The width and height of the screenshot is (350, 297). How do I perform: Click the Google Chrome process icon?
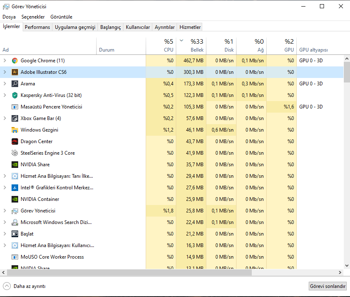15,61
